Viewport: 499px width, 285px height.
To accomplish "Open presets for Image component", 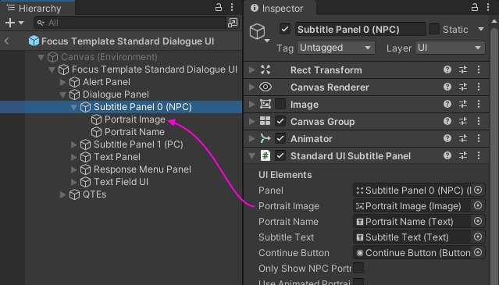I will (463, 104).
